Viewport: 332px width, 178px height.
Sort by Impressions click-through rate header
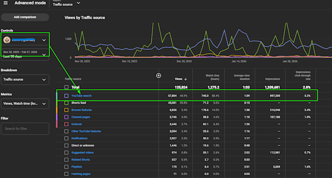click(303, 76)
